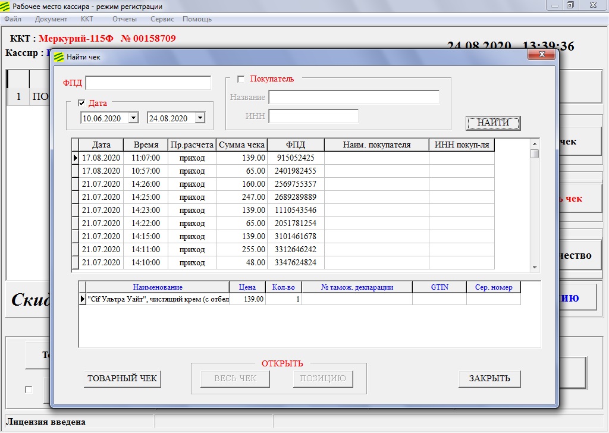Open the Документ menu
Viewport: 609px width, 433px height.
pos(51,19)
